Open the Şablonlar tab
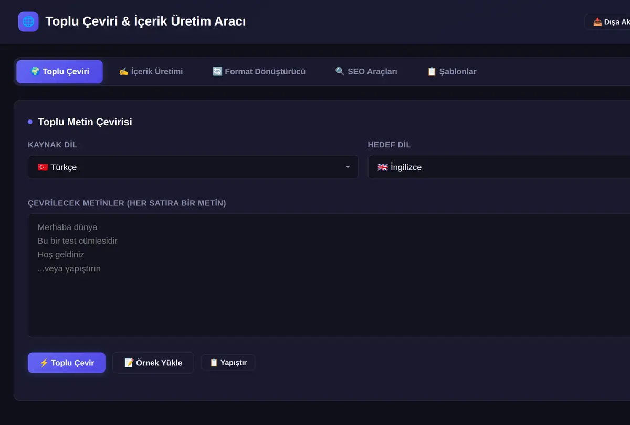This screenshot has width=630, height=425. pos(451,72)
